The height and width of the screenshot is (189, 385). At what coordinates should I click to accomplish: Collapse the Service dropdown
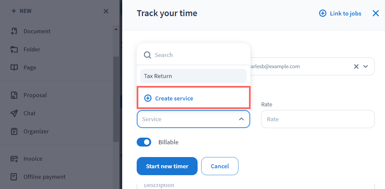tap(241, 119)
